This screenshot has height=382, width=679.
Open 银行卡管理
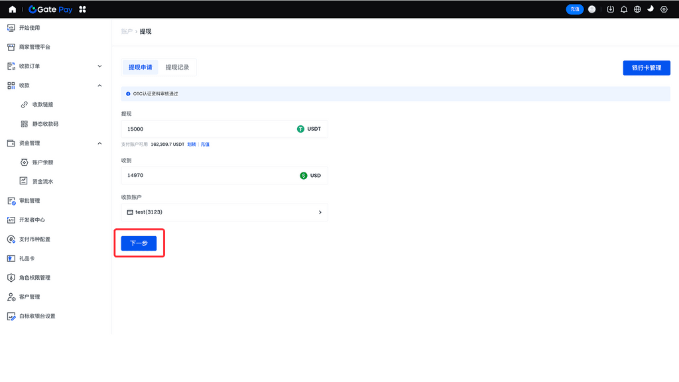coord(646,68)
